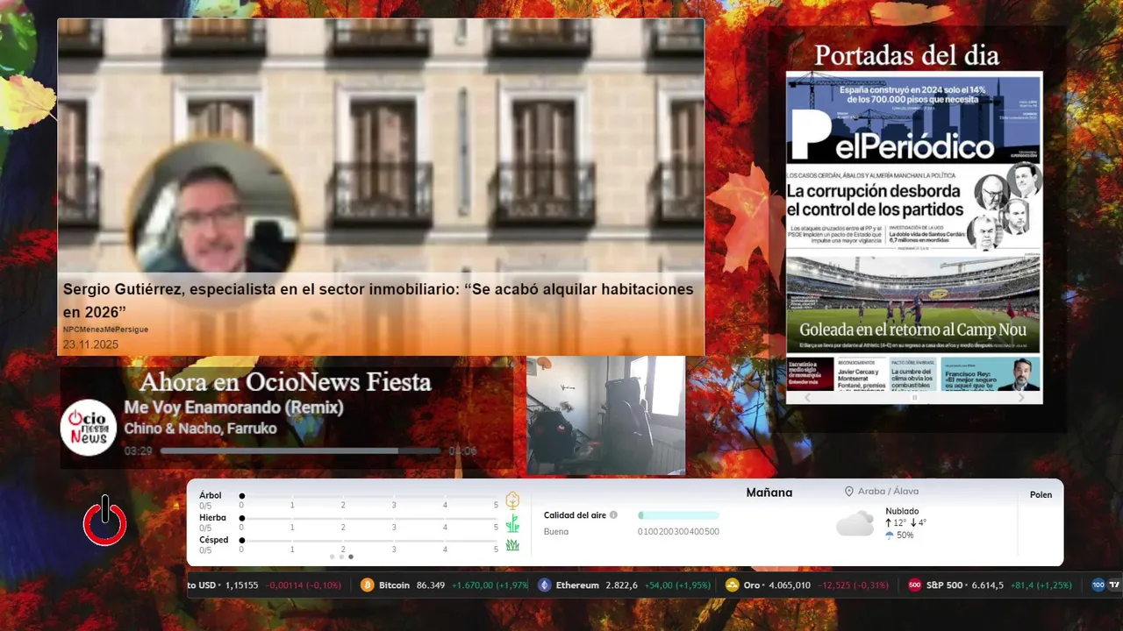Click the USD rate 1,15155
Viewport: 1123px width, 631px height.
(242, 585)
